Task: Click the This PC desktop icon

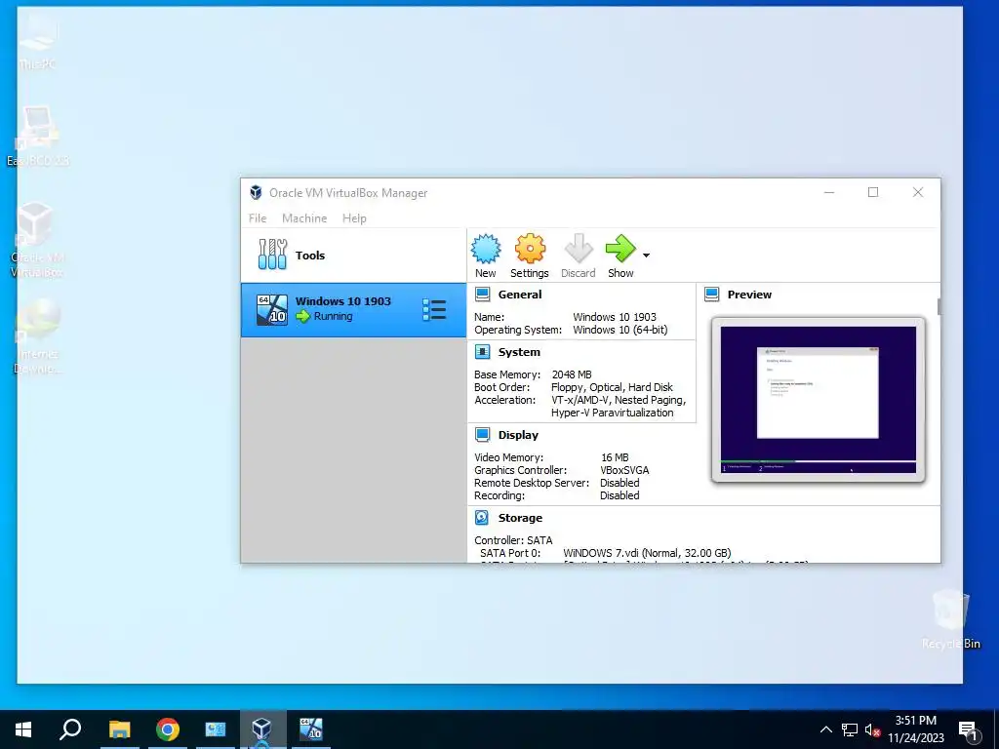Action: click(x=38, y=41)
